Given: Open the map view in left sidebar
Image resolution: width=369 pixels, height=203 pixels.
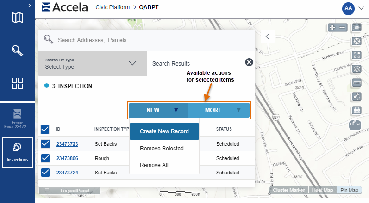Looking at the screenshot, I should (x=17, y=18).
